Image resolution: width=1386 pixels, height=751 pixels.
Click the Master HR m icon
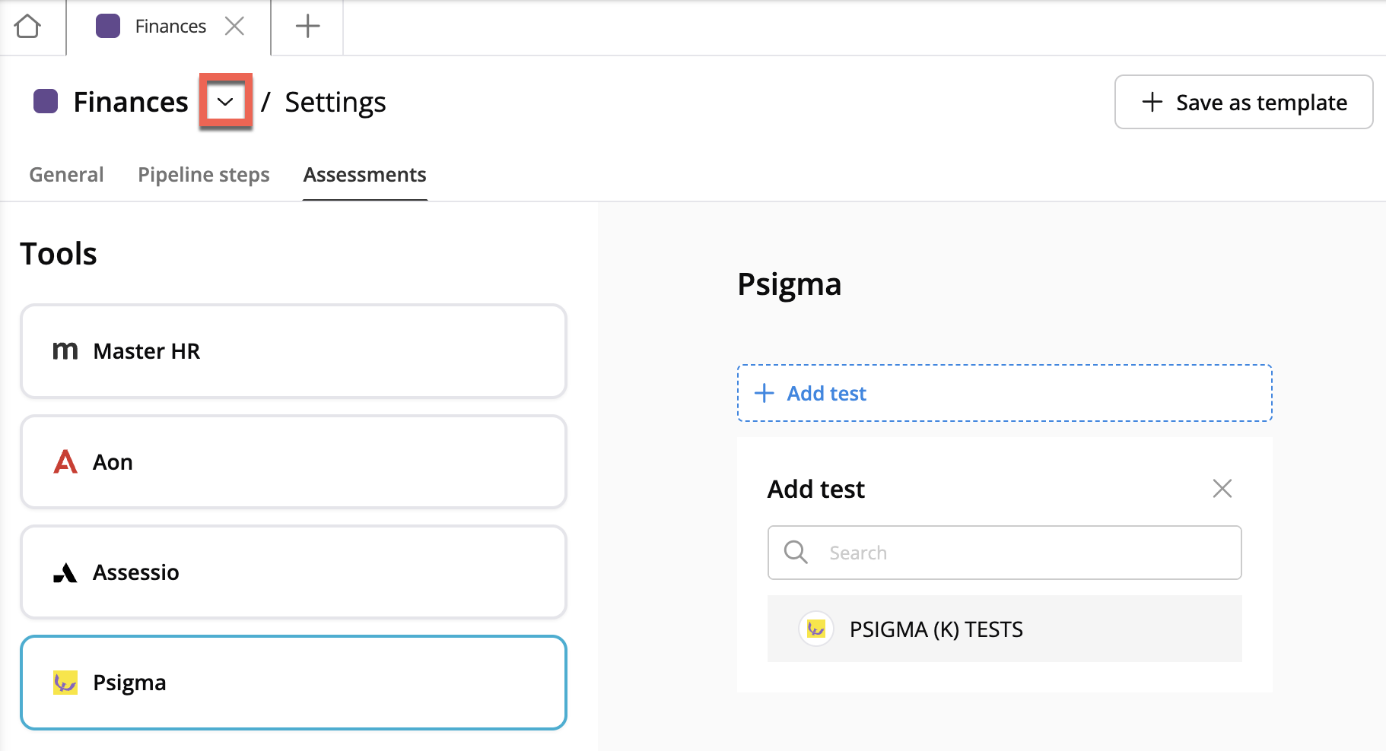(x=65, y=351)
